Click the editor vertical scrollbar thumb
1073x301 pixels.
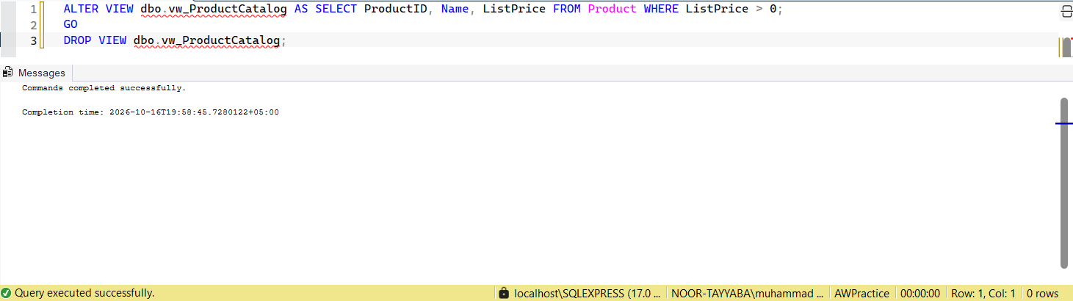point(1066,48)
